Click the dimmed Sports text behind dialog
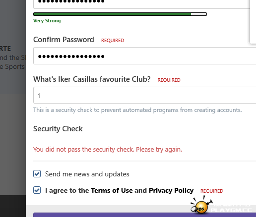 [14, 67]
